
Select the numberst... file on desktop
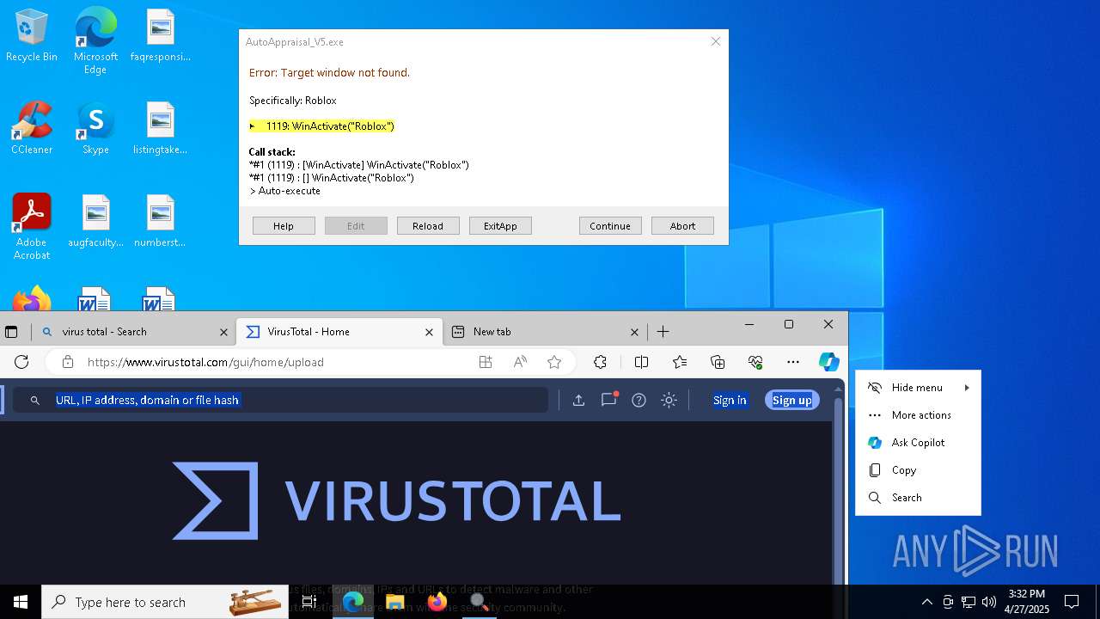160,222
